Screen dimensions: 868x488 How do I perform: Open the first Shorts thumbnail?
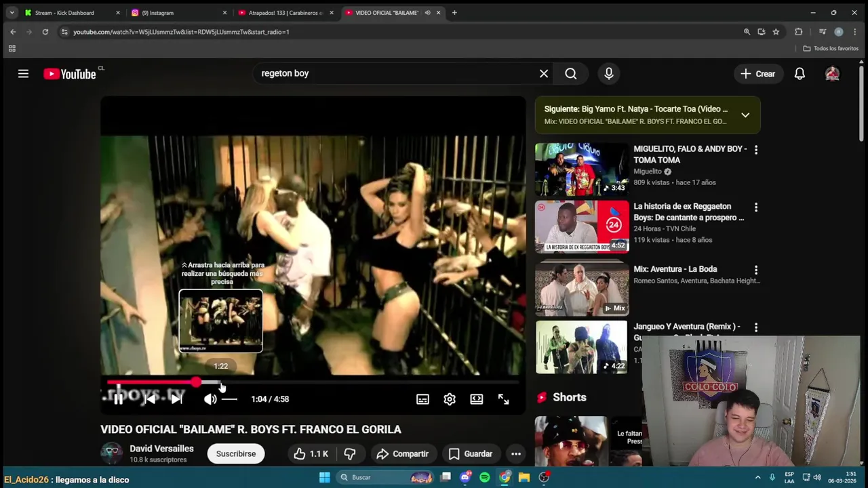tap(571, 441)
